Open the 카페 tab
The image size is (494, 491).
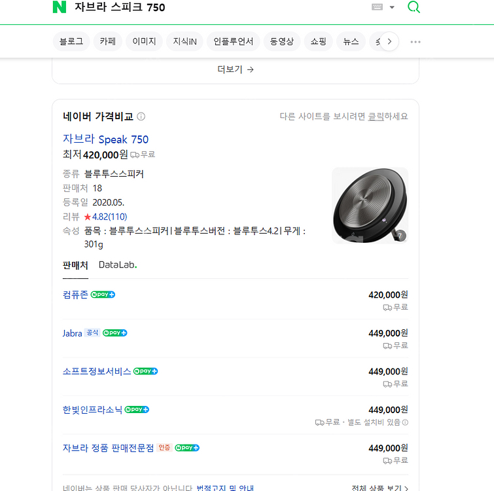click(108, 41)
